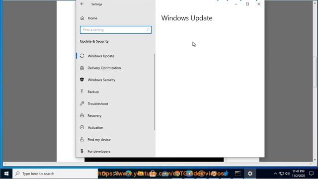Click the background window's vertical scrollbar thumb
Viewport: 318px width, 179px height.
[315, 72]
